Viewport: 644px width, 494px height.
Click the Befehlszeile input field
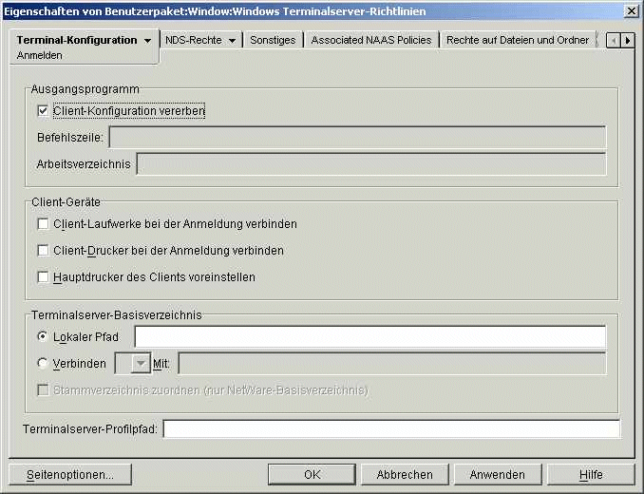coord(357,137)
